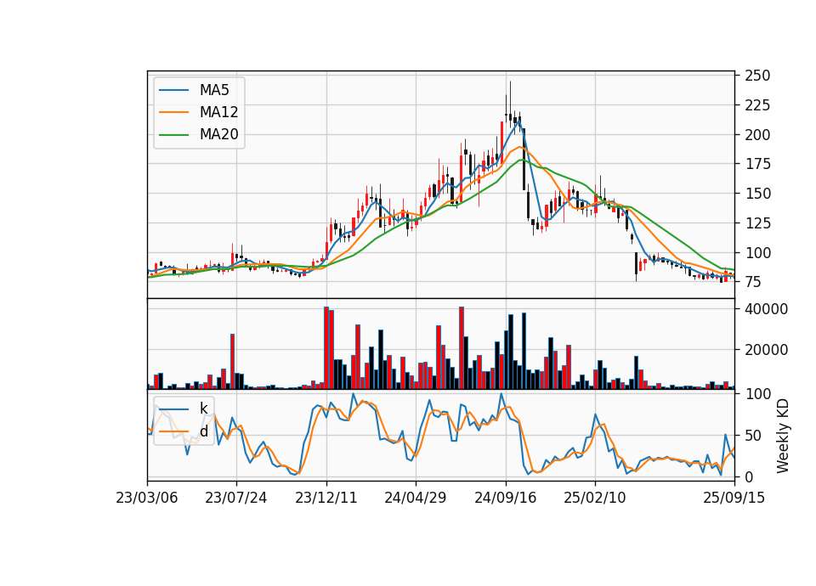Click the k legend label in KD panel
Image resolution: width=816 pixels, height=586 pixels.
tap(203, 409)
